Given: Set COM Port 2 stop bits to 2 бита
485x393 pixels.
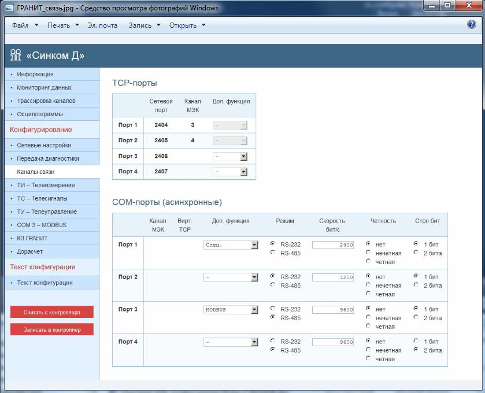Looking at the screenshot, I should [416, 286].
